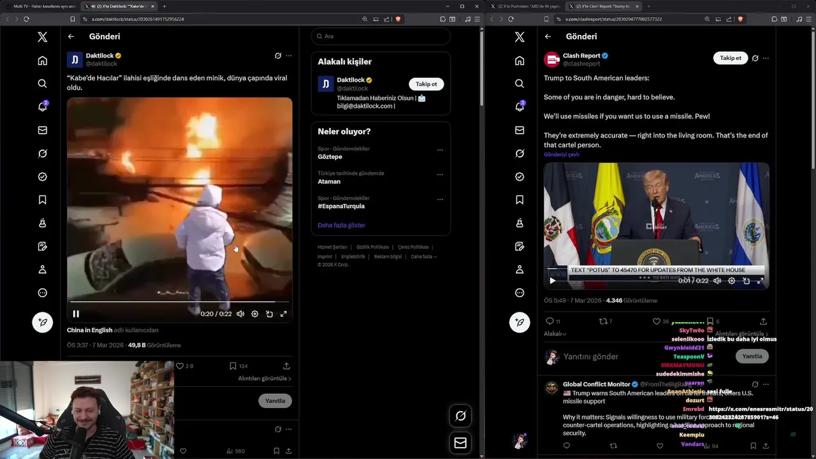This screenshot has height=459, width=816.
Task: Open Ataman trend options menu
Action: pos(440,174)
